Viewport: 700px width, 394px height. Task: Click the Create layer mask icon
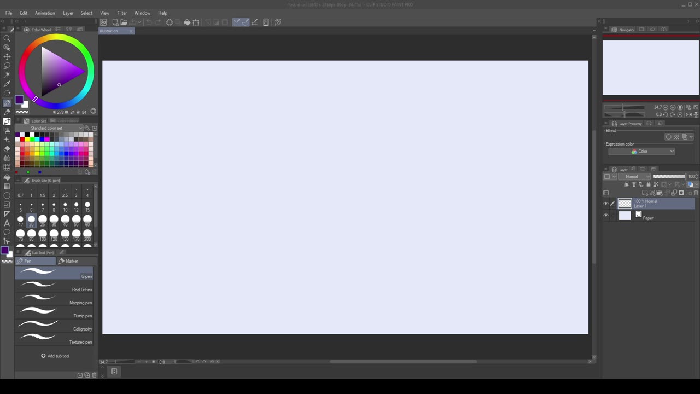[x=681, y=193]
